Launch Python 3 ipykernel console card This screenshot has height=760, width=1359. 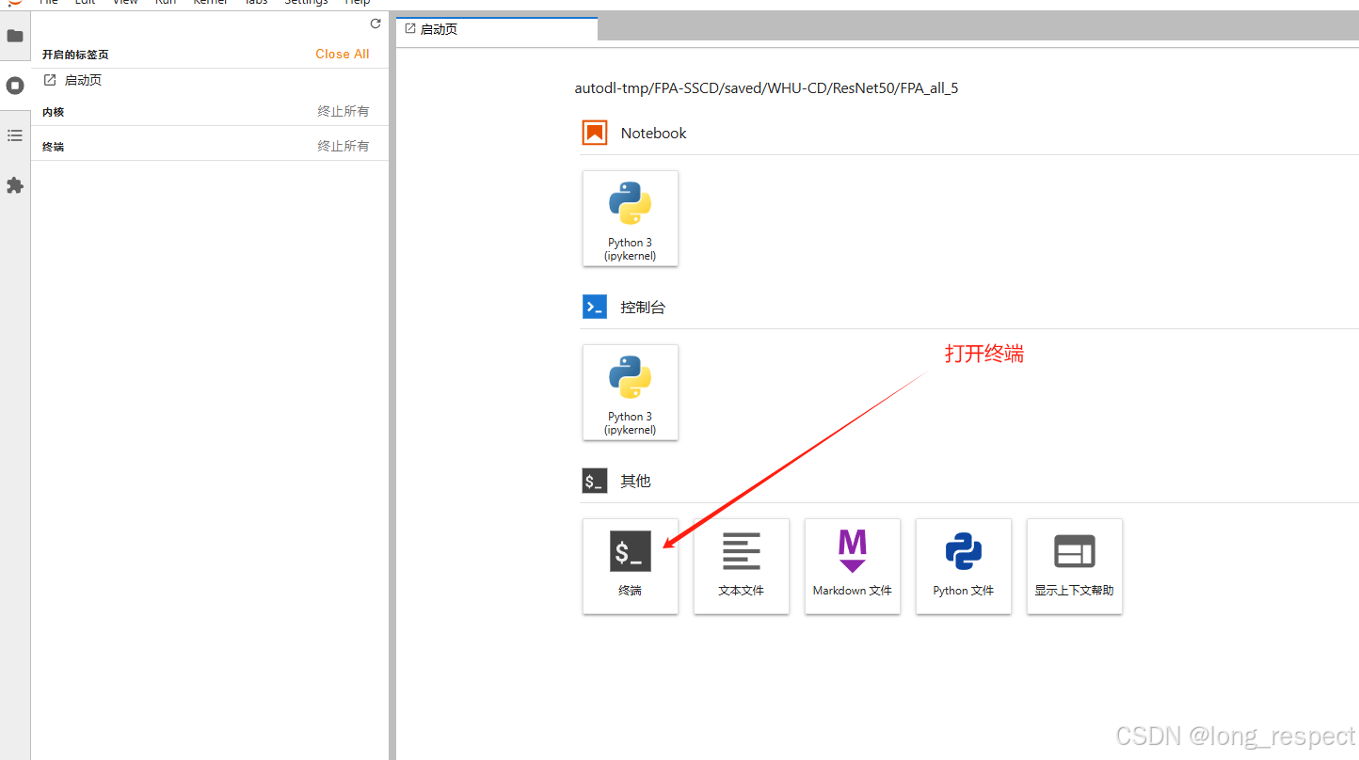click(631, 392)
